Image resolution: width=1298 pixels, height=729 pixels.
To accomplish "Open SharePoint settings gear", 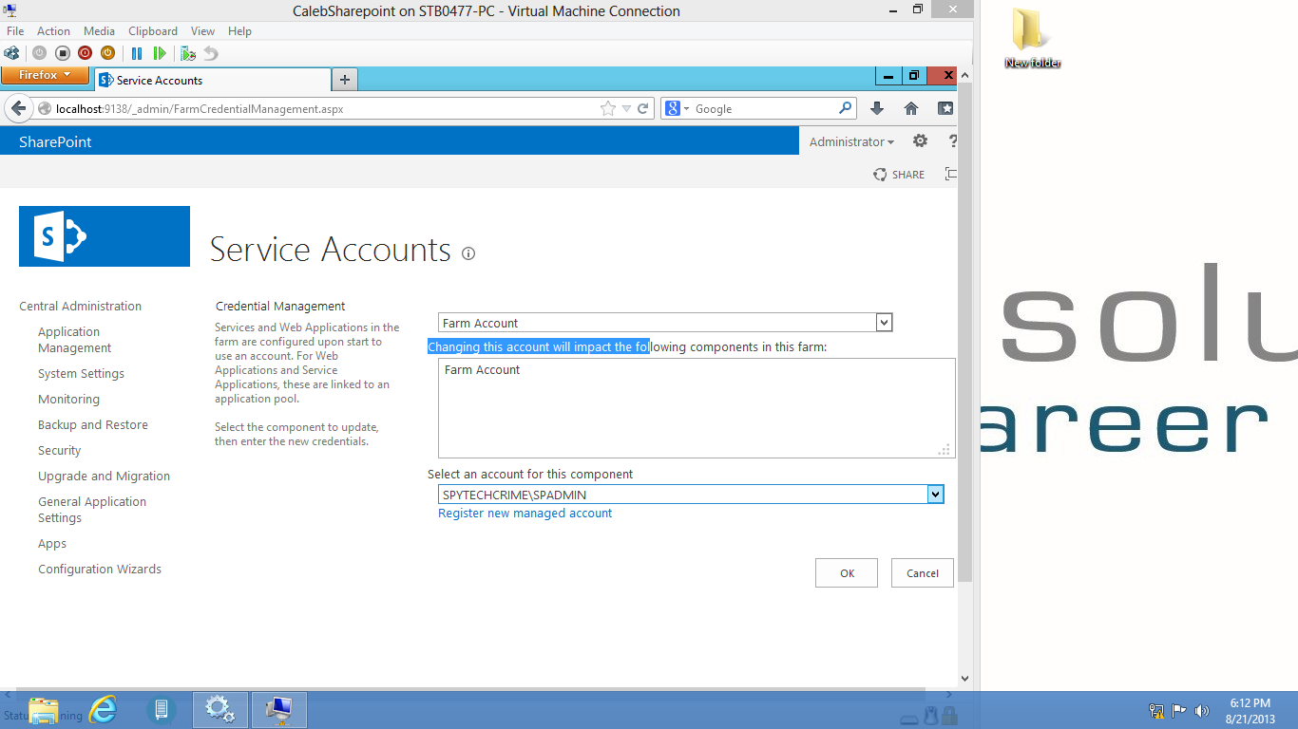I will coord(920,141).
